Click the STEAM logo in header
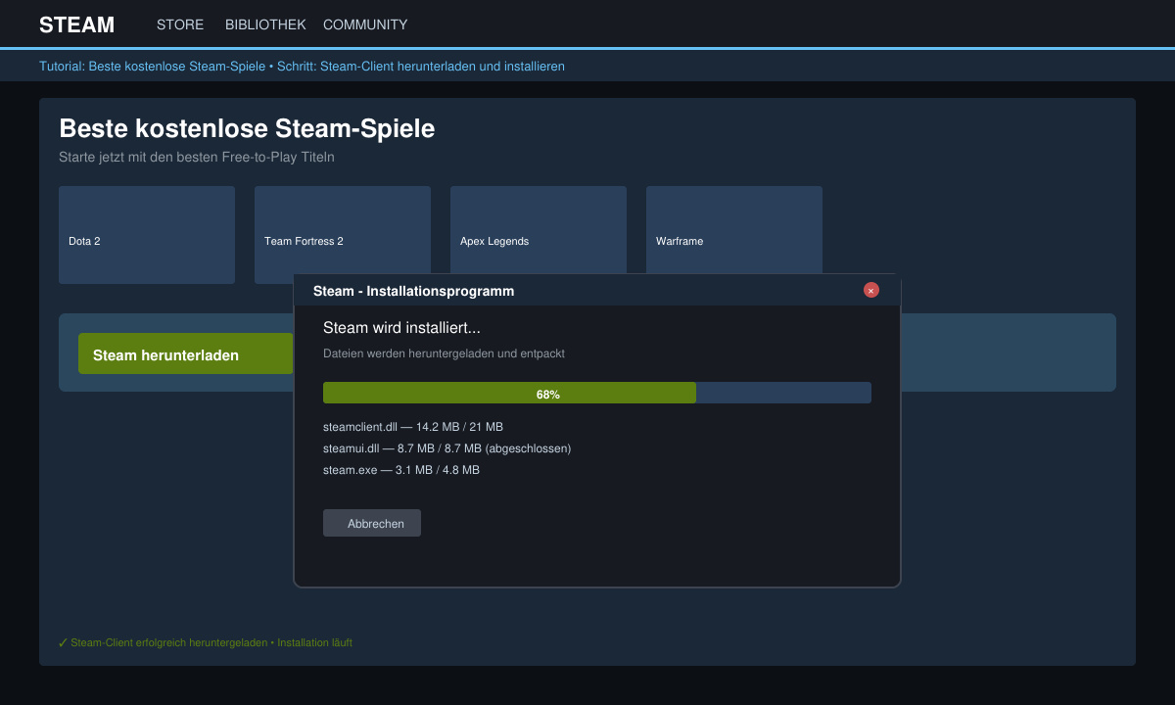 (x=76, y=24)
